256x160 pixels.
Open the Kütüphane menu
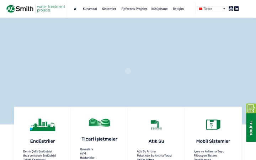tap(160, 9)
